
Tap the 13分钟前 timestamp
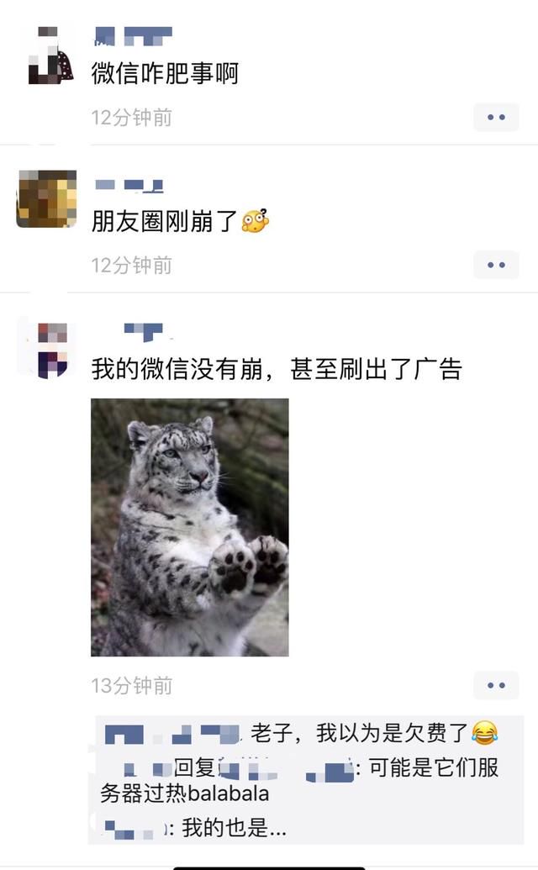[x=132, y=686]
